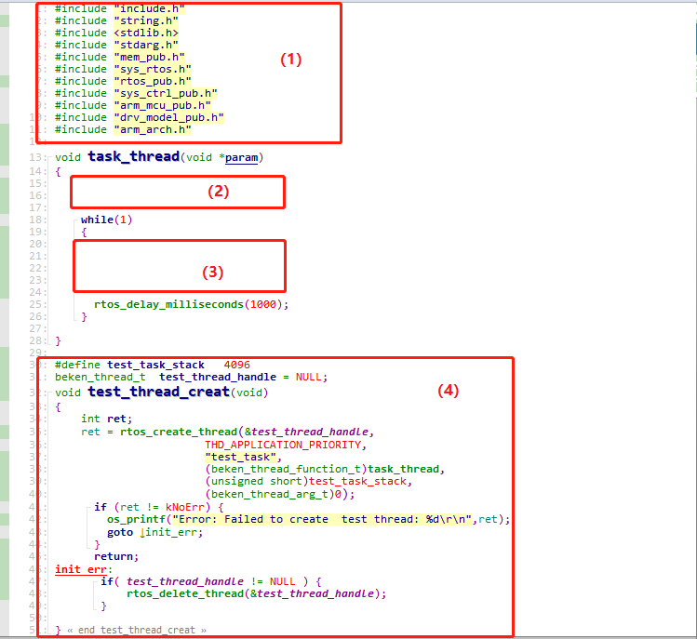The image size is (697, 639).
Task: Click the "arm_arch.h" include filename
Action: pos(152,129)
